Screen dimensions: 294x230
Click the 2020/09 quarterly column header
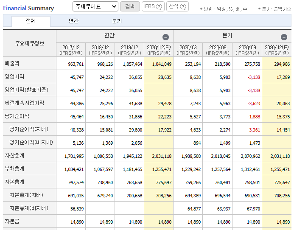coord(247,50)
